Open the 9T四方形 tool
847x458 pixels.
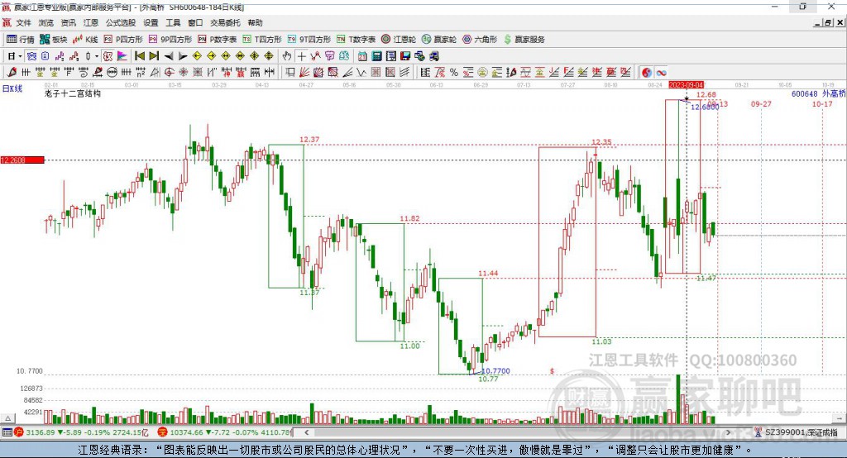(309, 40)
